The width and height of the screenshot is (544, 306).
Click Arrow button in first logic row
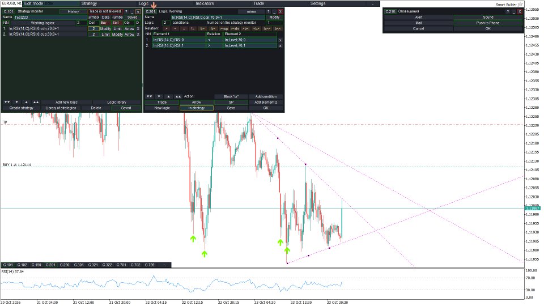[x=129, y=28]
